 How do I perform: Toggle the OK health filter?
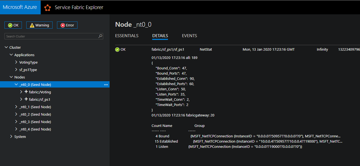(13, 25)
